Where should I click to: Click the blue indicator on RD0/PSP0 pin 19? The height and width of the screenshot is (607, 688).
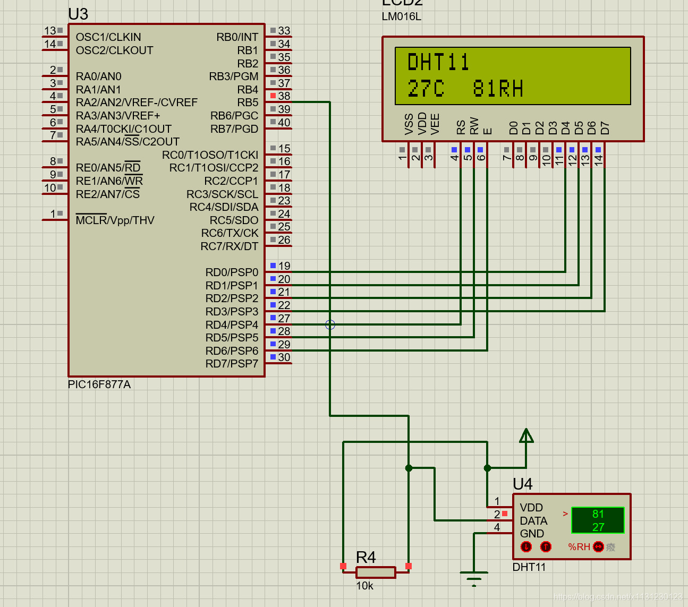(273, 266)
